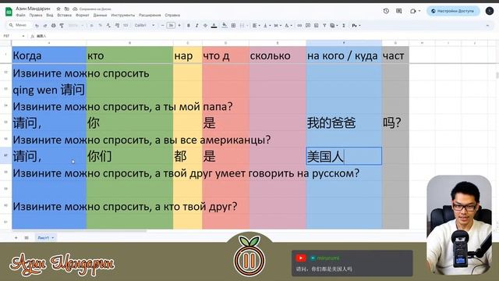The width and height of the screenshot is (499, 281).
Task: Open text wrapping dropdown
Action: (x=277, y=26)
